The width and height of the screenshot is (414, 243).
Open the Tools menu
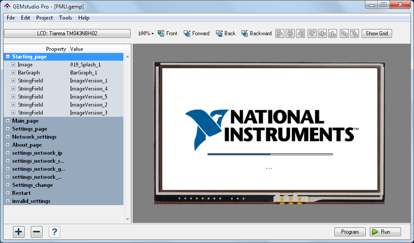[x=65, y=18]
